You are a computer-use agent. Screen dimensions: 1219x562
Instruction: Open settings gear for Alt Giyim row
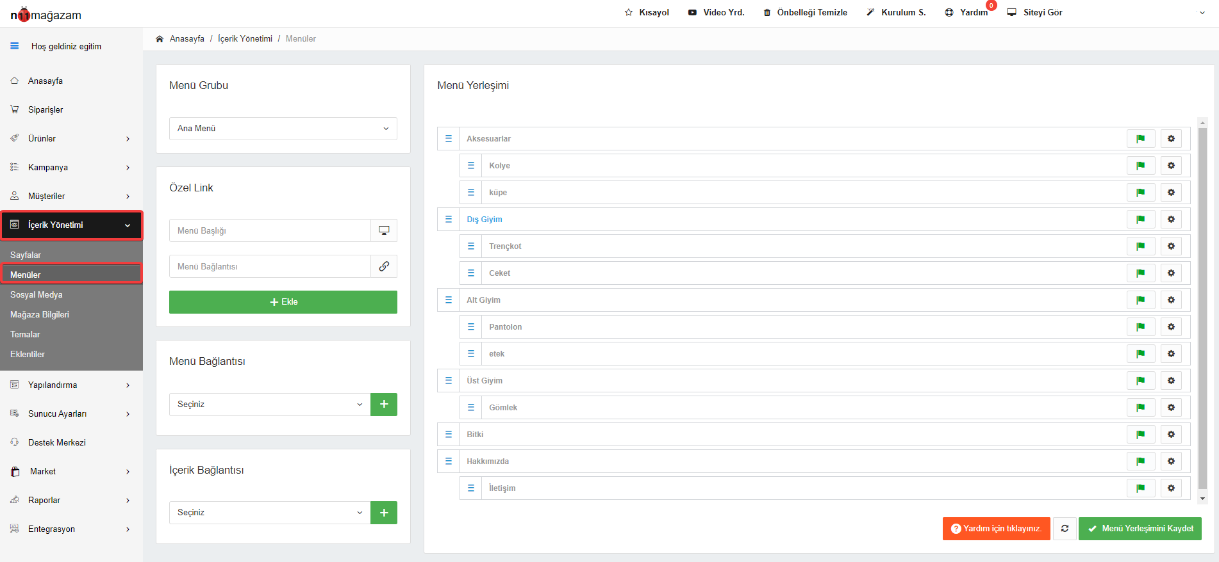[x=1171, y=300]
